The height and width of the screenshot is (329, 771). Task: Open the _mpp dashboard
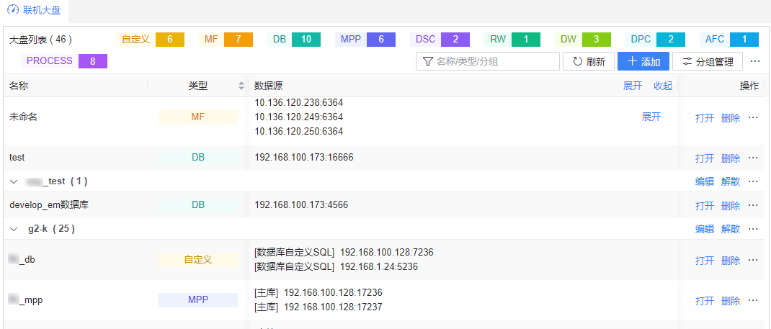[x=705, y=300]
